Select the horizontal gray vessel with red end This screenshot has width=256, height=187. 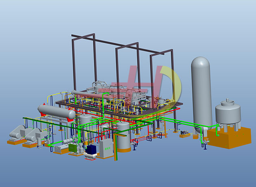click(56, 111)
